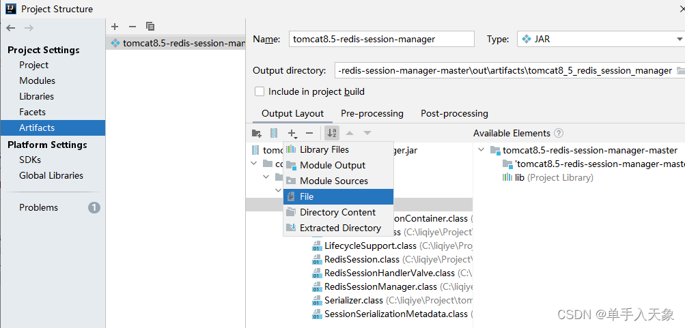The width and height of the screenshot is (685, 328).
Task: Collapse the second-level folder in layout tree
Action: (x=266, y=177)
